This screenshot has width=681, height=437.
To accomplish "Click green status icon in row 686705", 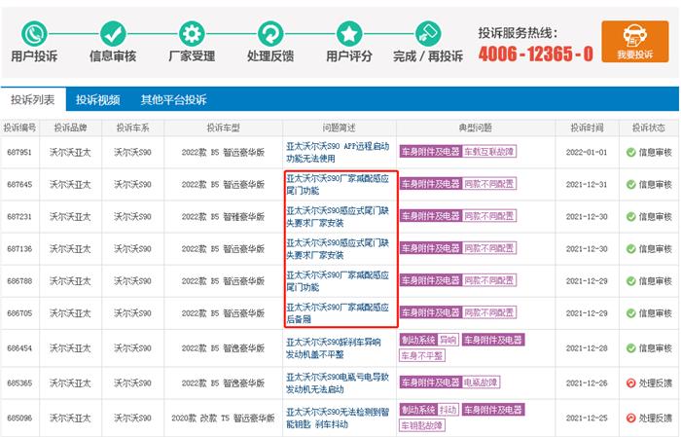I will click(631, 313).
